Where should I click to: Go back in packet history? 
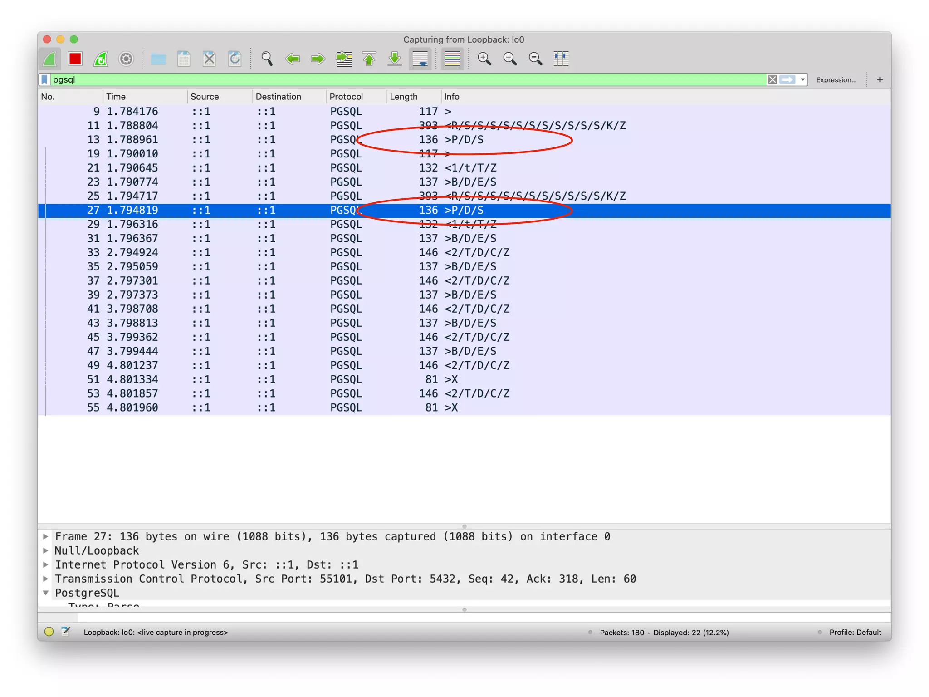(x=293, y=59)
